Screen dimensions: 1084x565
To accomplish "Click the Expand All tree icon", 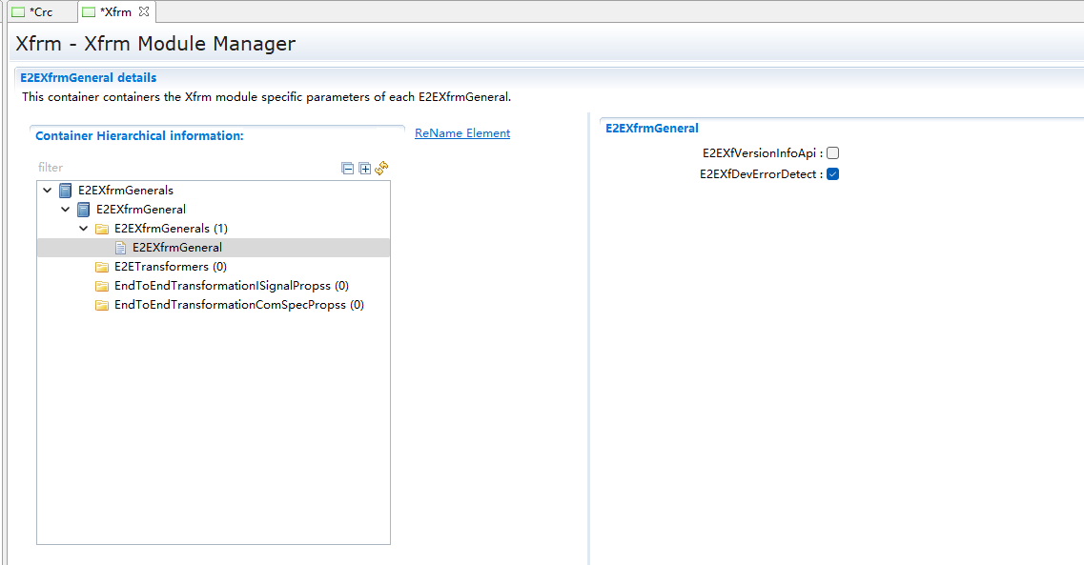I will (364, 169).
